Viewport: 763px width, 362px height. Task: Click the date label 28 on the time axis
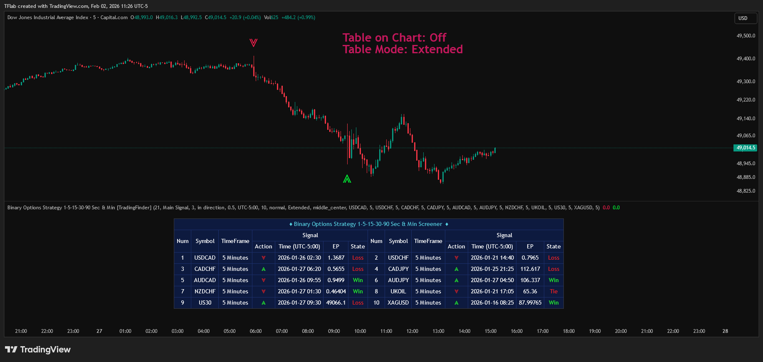(x=725, y=331)
